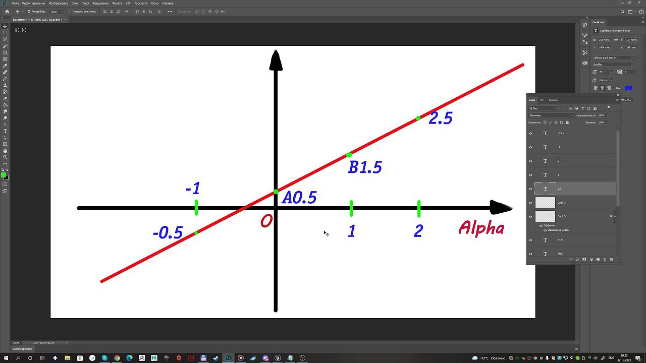646x363 pixels.
Task: Add adjustment layer half-circle icon
Action: [x=591, y=259]
